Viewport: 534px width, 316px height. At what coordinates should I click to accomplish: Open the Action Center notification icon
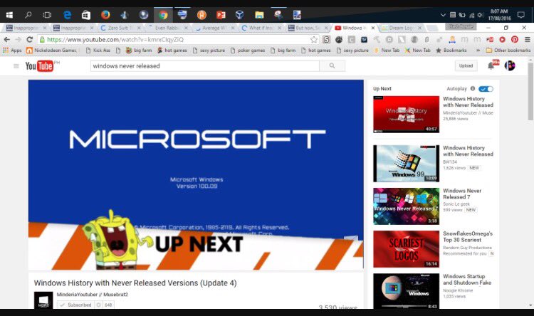[520, 15]
